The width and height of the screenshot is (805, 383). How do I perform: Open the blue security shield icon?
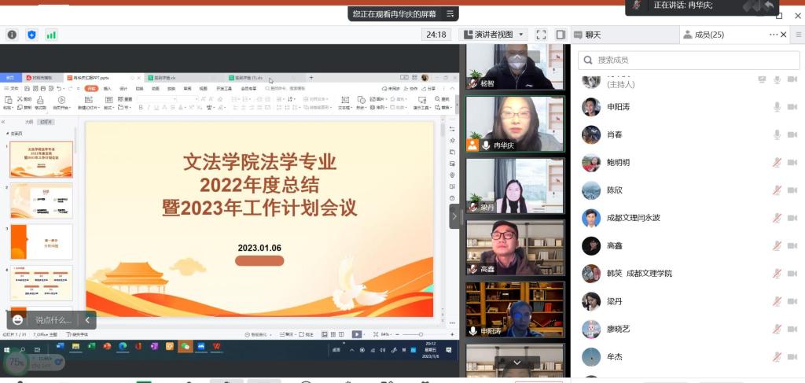[x=31, y=35]
